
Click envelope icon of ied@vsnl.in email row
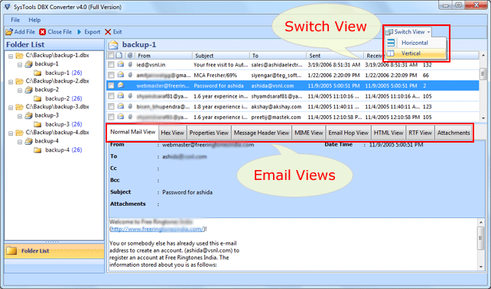click(121, 65)
